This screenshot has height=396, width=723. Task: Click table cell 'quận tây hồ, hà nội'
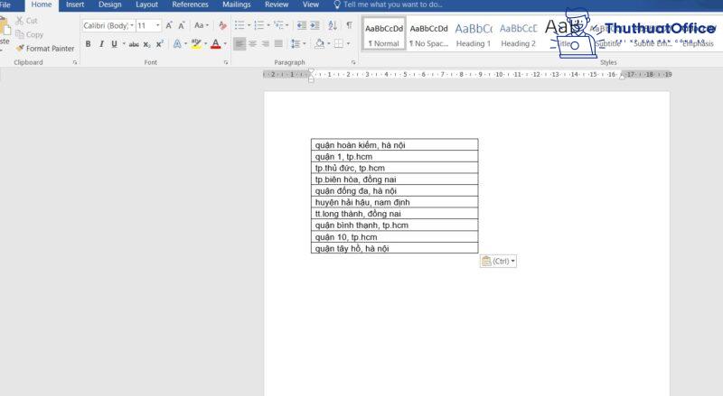coord(395,248)
